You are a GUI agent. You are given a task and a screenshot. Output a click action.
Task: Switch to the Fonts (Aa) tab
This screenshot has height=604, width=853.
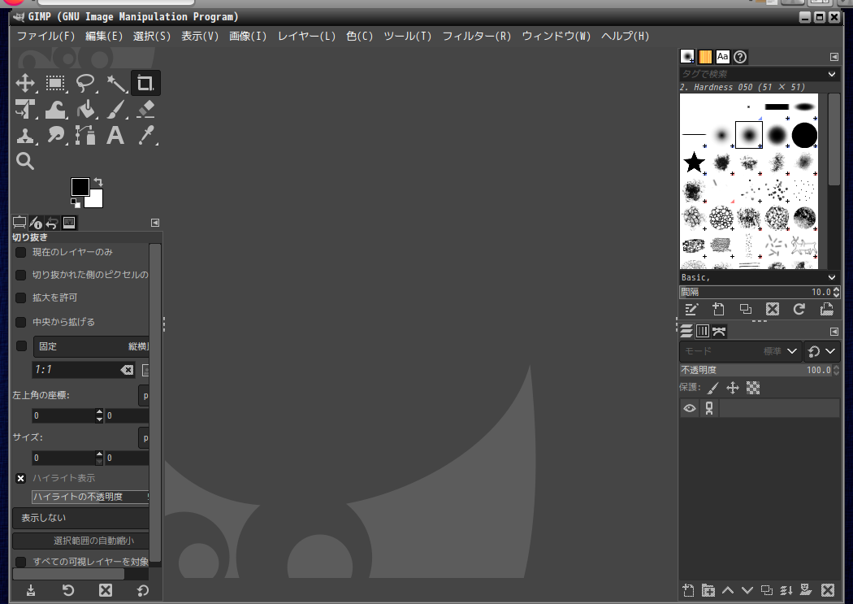click(x=722, y=57)
